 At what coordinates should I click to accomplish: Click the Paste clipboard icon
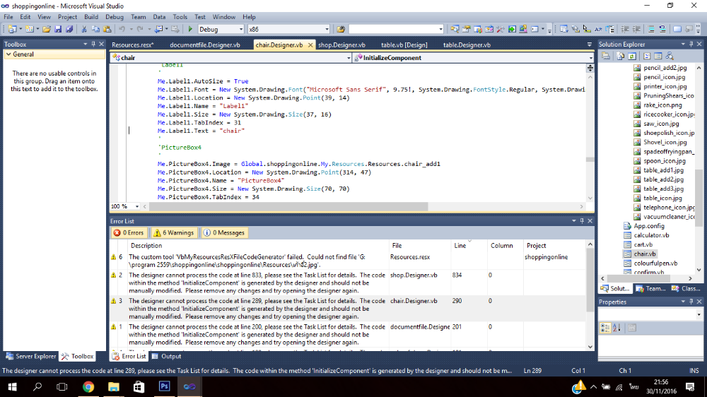click(107, 29)
